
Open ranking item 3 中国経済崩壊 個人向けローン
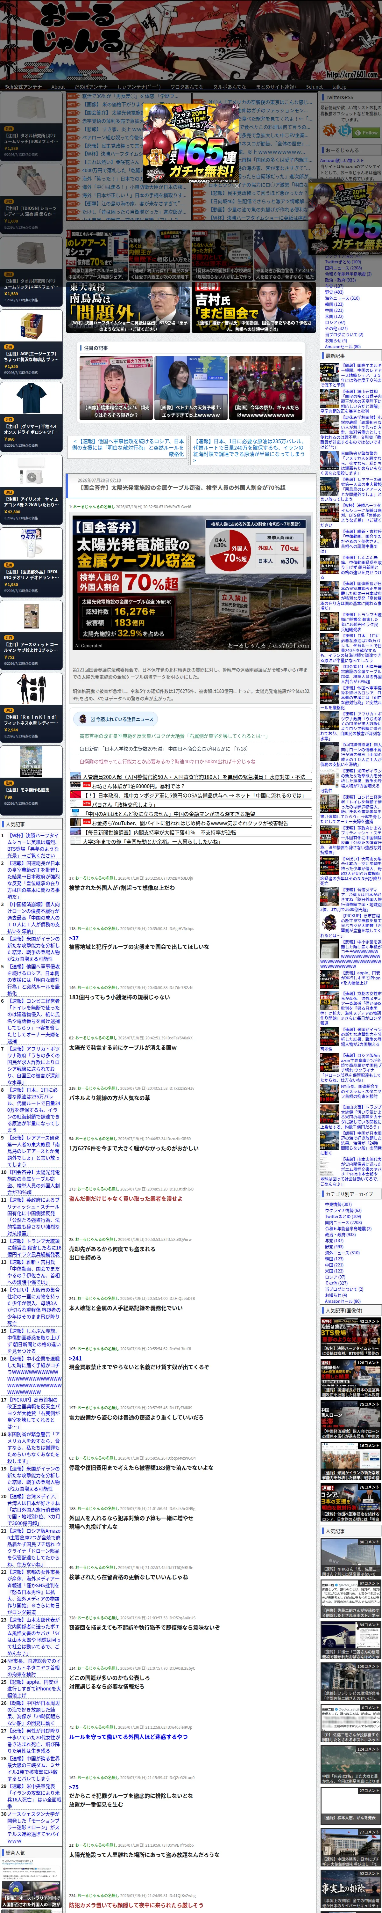click(34, 918)
